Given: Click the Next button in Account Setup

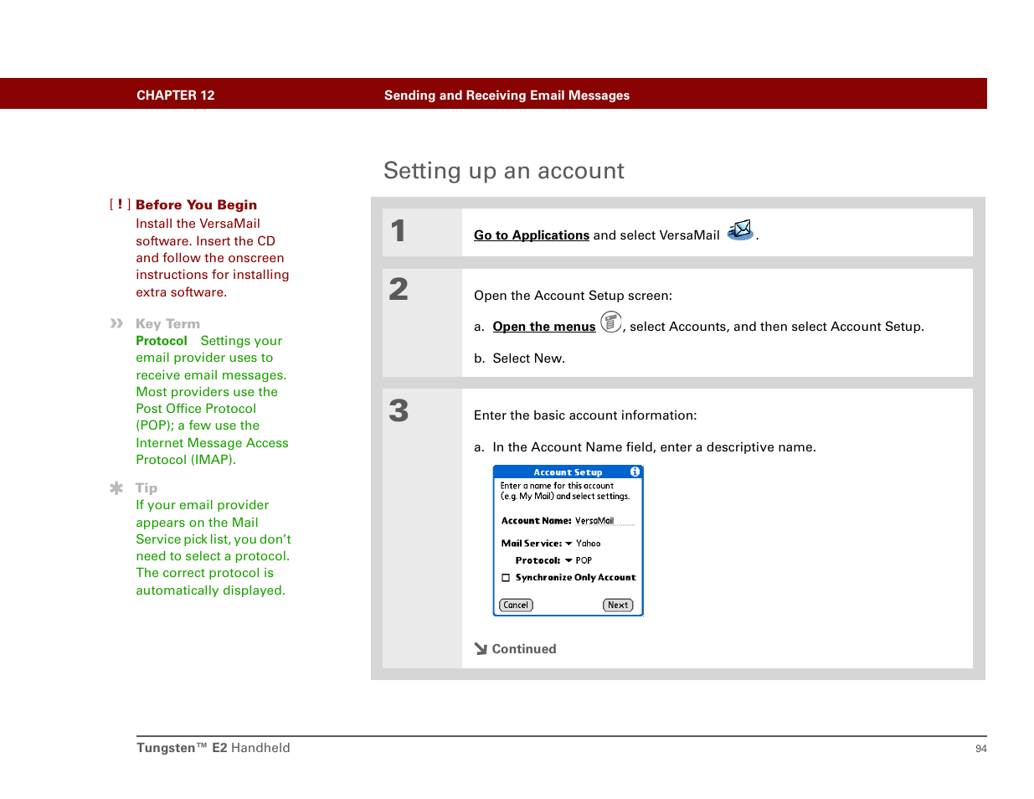Looking at the screenshot, I should point(618,605).
